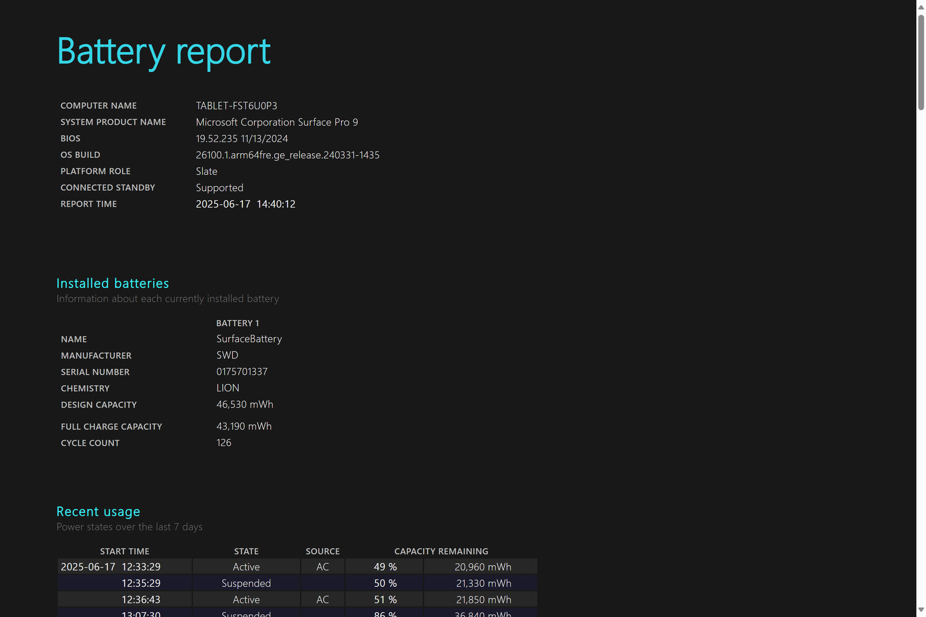Viewport: 926px width, 617px height.
Task: Click the report time 2025-06-17 14:40:12
Action: [245, 204]
